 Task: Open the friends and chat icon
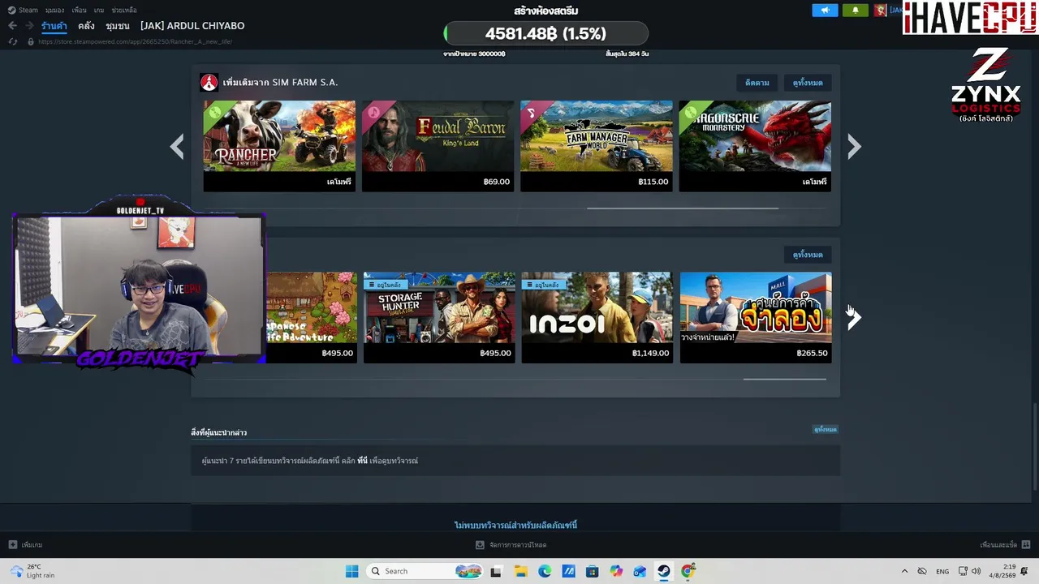click(x=1026, y=545)
